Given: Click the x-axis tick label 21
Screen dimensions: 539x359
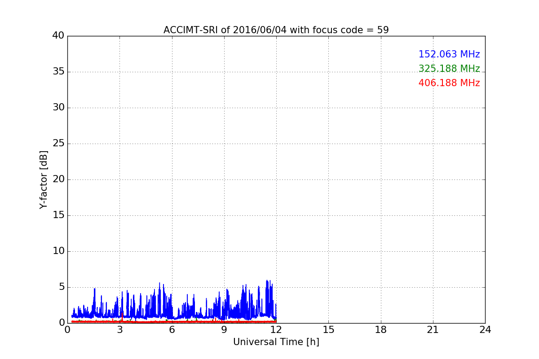Looking at the screenshot, I should (433, 330).
